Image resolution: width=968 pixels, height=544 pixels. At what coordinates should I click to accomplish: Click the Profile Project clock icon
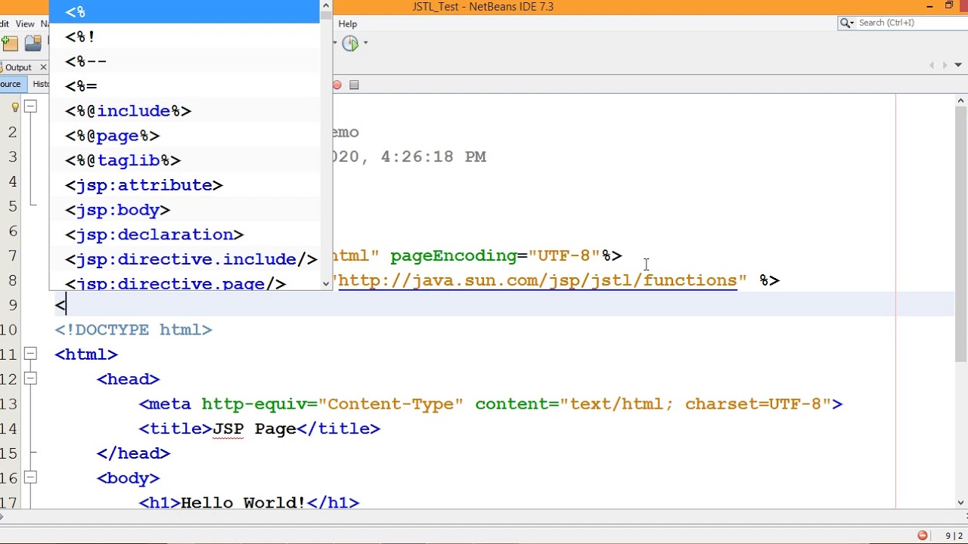(350, 43)
